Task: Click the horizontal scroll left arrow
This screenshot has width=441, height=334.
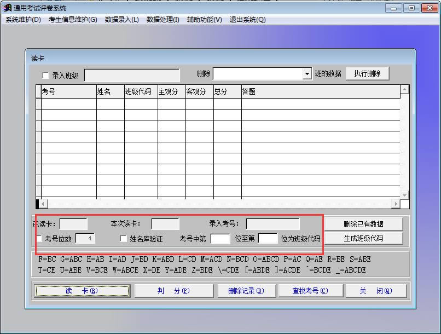Action: coord(43,204)
